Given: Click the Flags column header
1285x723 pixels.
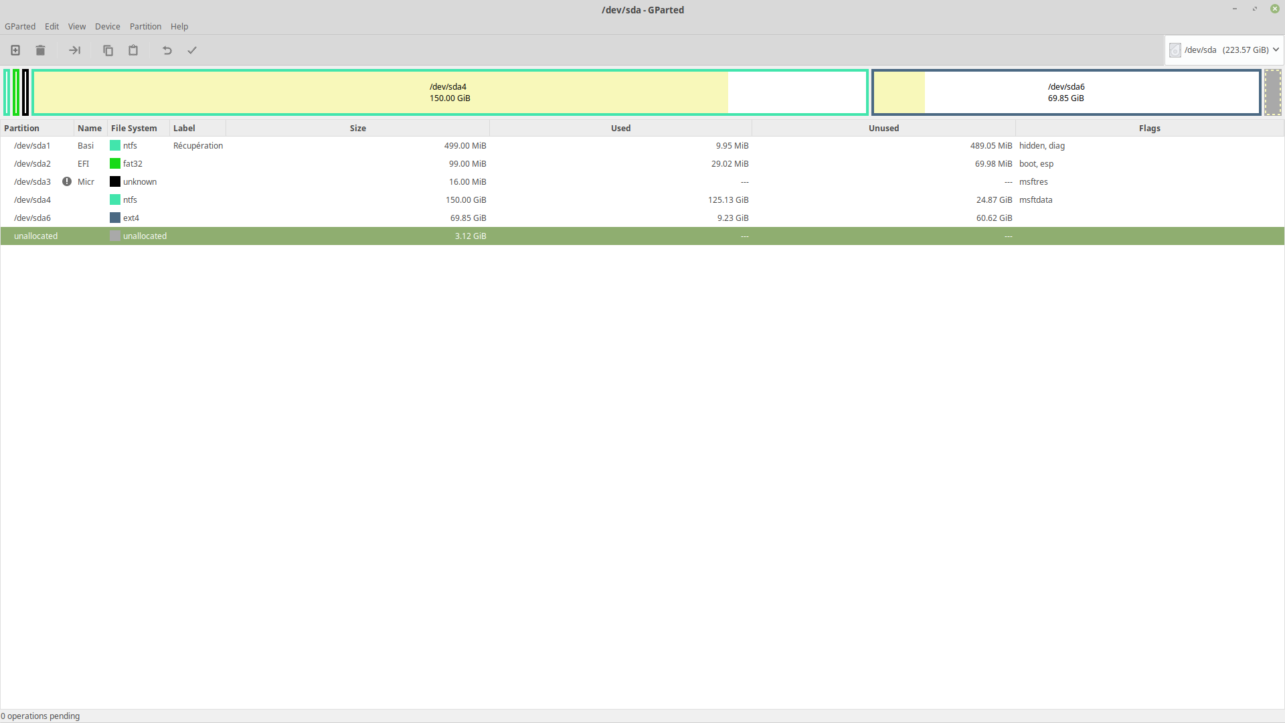Looking at the screenshot, I should click(x=1149, y=128).
